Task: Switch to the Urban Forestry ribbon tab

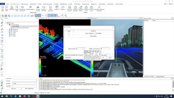Action: (119, 4)
